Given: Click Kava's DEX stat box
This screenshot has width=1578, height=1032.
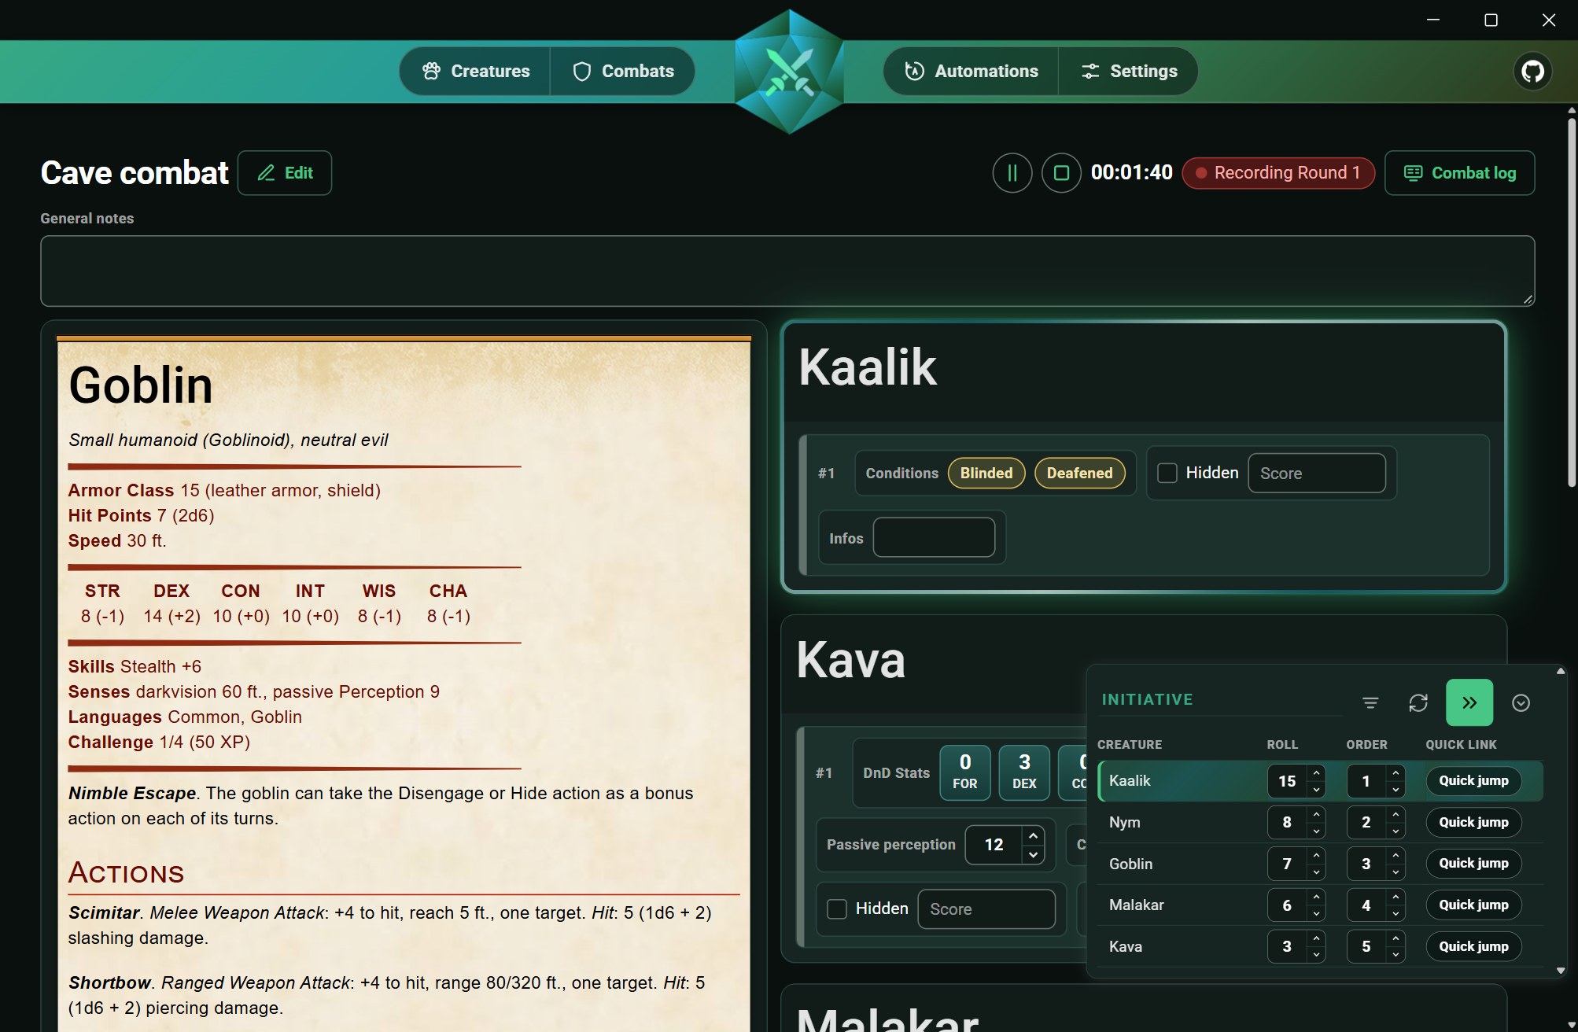Looking at the screenshot, I should (x=1024, y=772).
